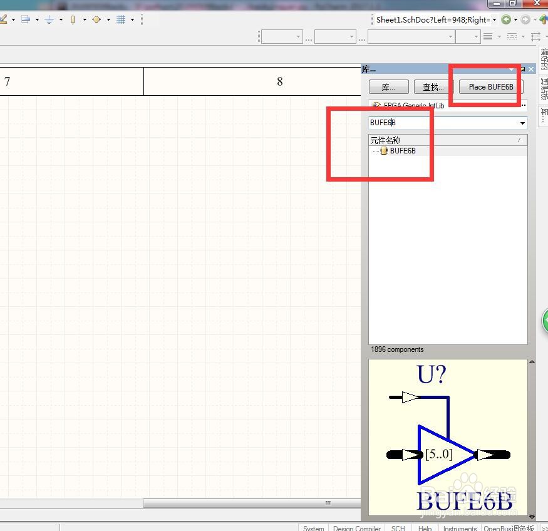Expand the Sheet1.SchDoc address dropdown
The image size is (548, 531).
tap(494, 19)
